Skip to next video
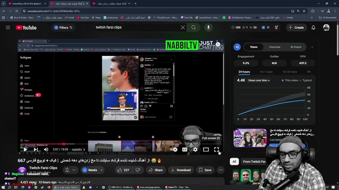 point(36,150)
